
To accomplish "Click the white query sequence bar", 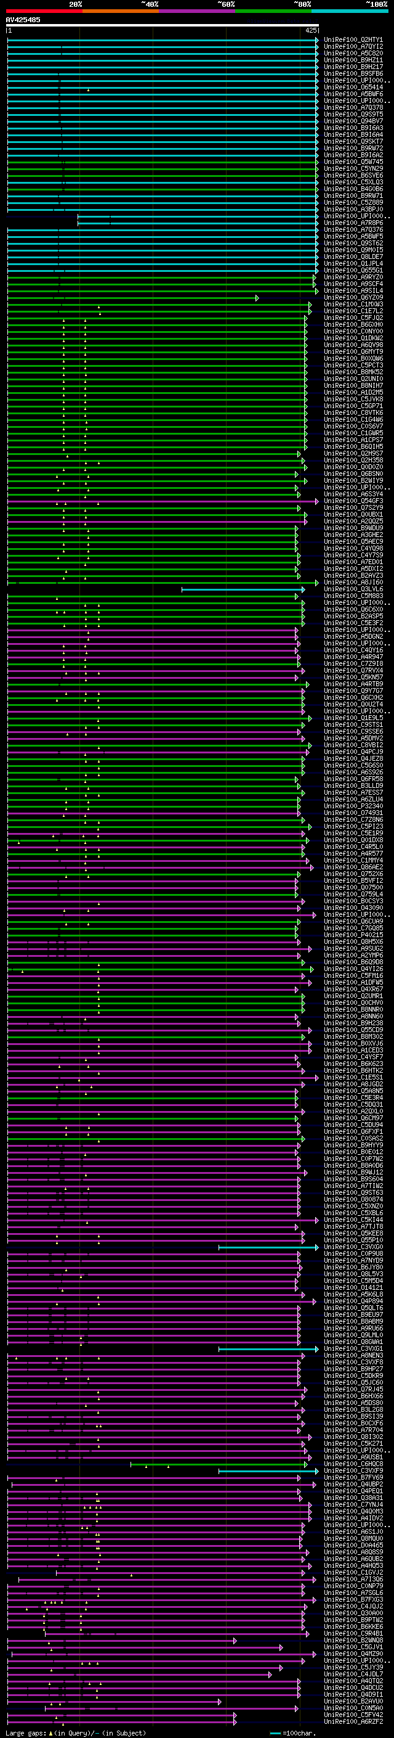I will (163, 26).
